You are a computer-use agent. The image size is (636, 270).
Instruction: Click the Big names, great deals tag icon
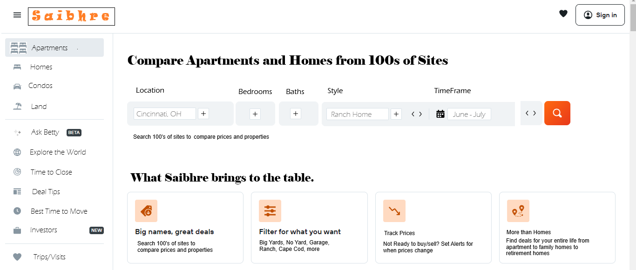(146, 211)
